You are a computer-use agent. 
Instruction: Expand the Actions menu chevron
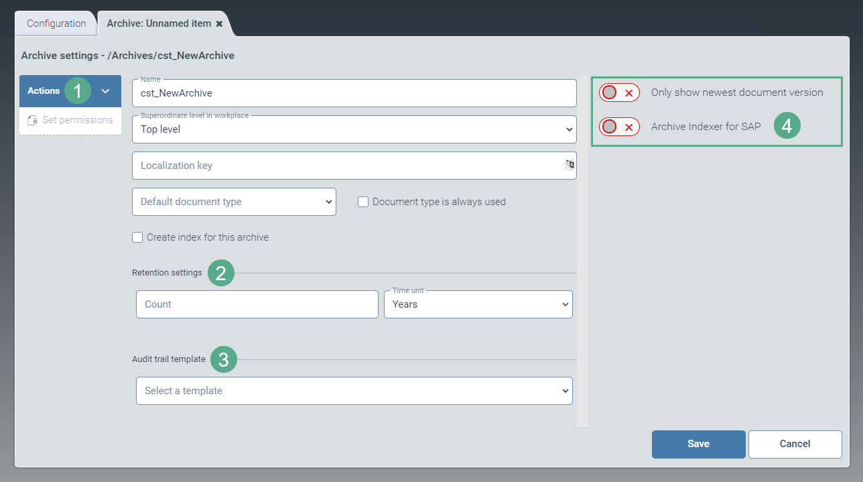click(105, 91)
